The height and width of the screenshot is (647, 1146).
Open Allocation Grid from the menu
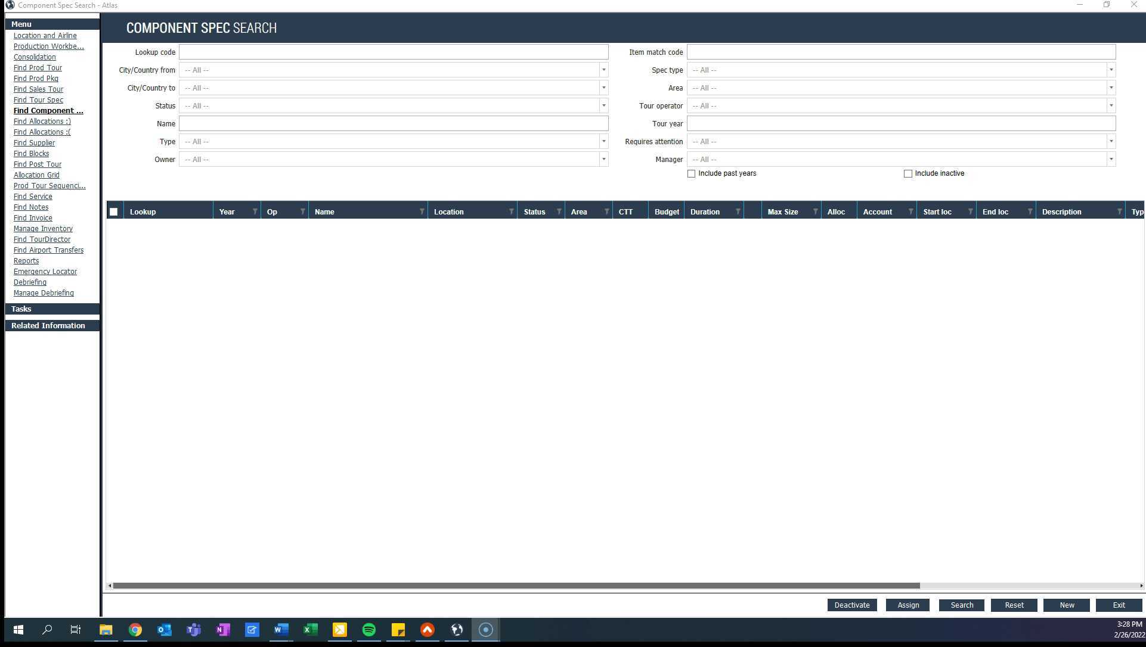pyautogui.click(x=36, y=175)
